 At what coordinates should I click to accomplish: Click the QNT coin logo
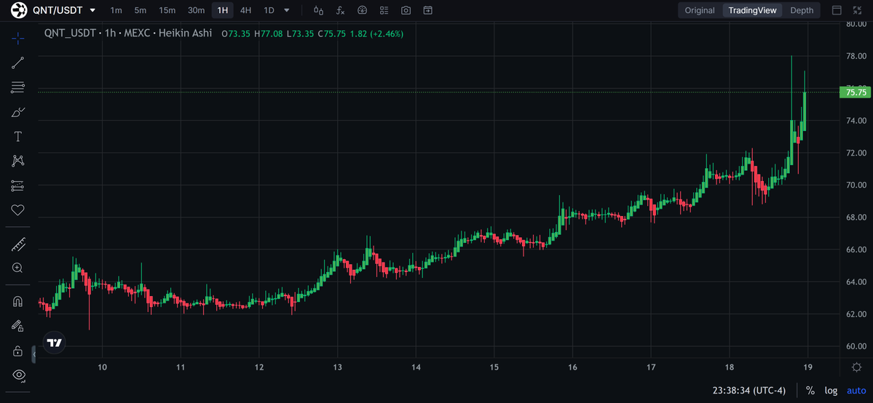tap(20, 10)
